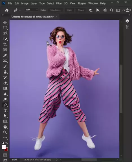
Task: Select the Sharpen tool
Action: coord(5,94)
